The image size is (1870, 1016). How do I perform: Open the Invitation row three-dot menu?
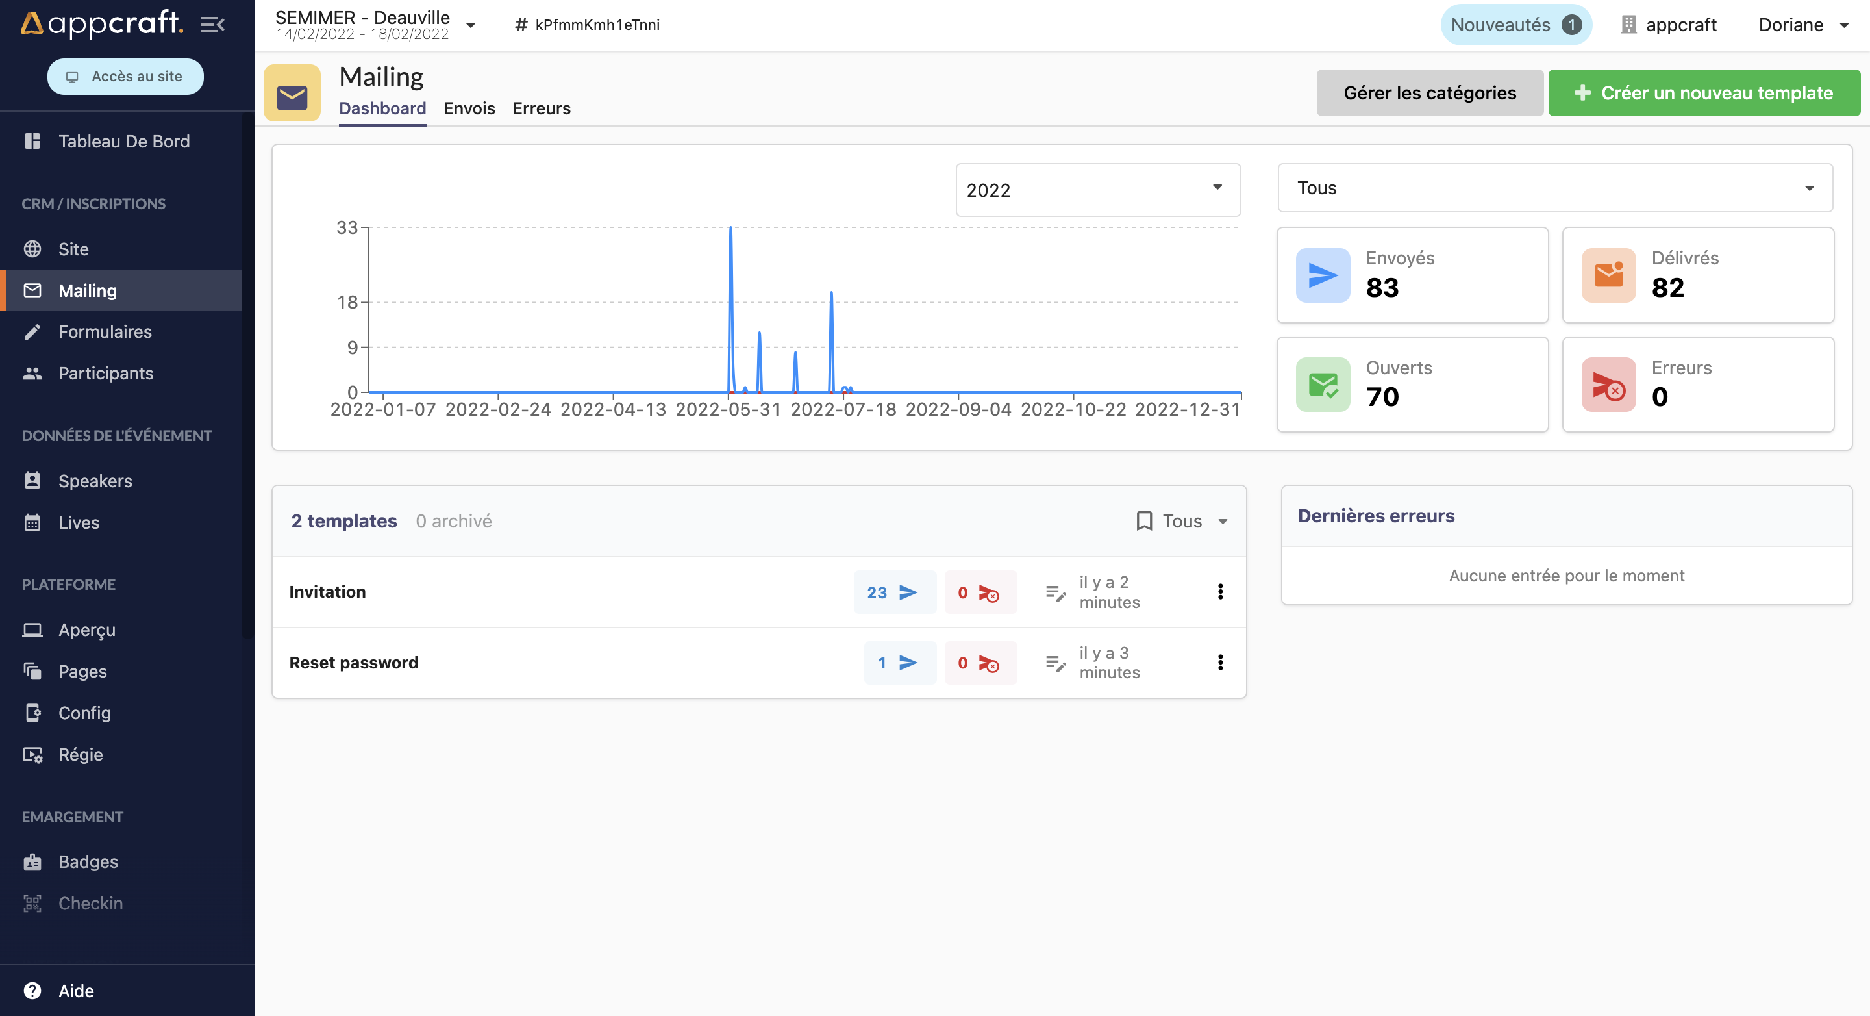click(x=1219, y=592)
